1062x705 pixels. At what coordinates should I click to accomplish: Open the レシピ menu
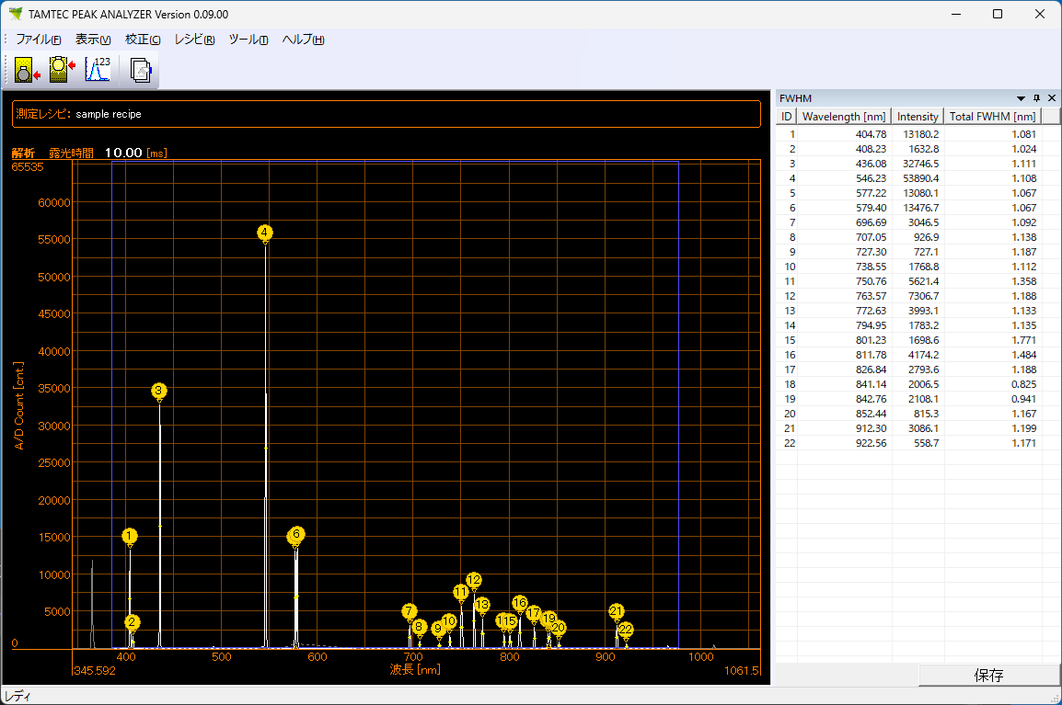194,40
